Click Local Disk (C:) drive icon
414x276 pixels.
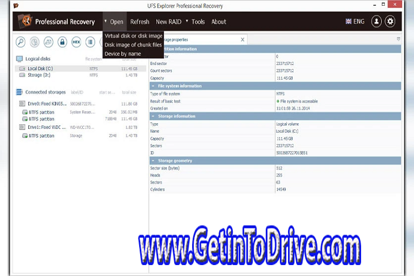22,68
